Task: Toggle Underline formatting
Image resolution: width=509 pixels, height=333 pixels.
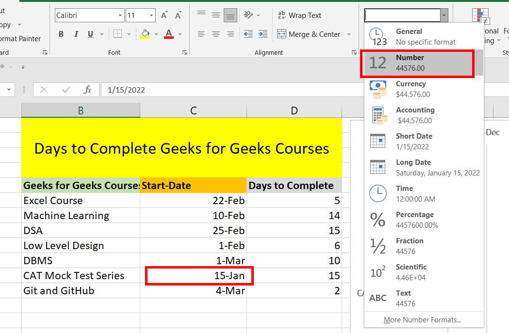Action: click(91, 34)
